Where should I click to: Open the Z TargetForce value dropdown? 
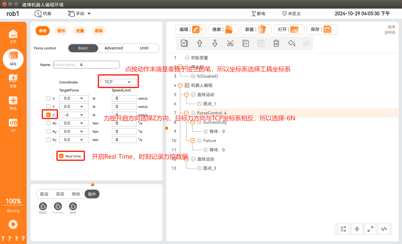82,115
